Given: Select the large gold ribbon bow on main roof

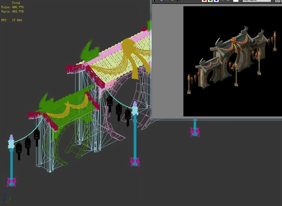Looking at the screenshot, I should click(129, 47).
